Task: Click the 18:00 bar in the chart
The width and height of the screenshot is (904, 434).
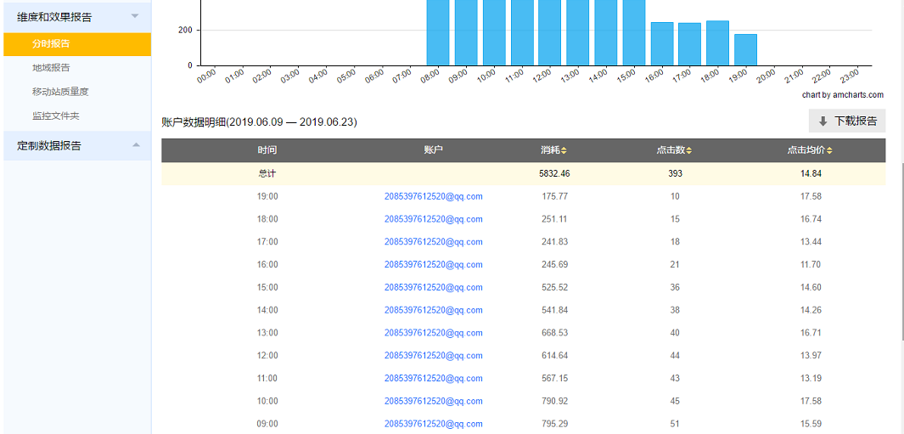Action: [718, 43]
